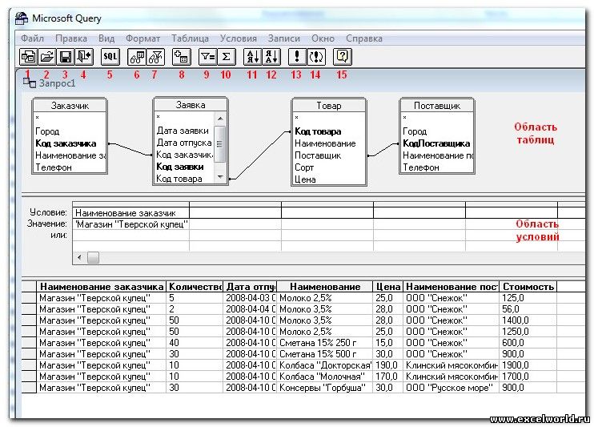
Task: Open the Файл menu
Action: coord(32,38)
